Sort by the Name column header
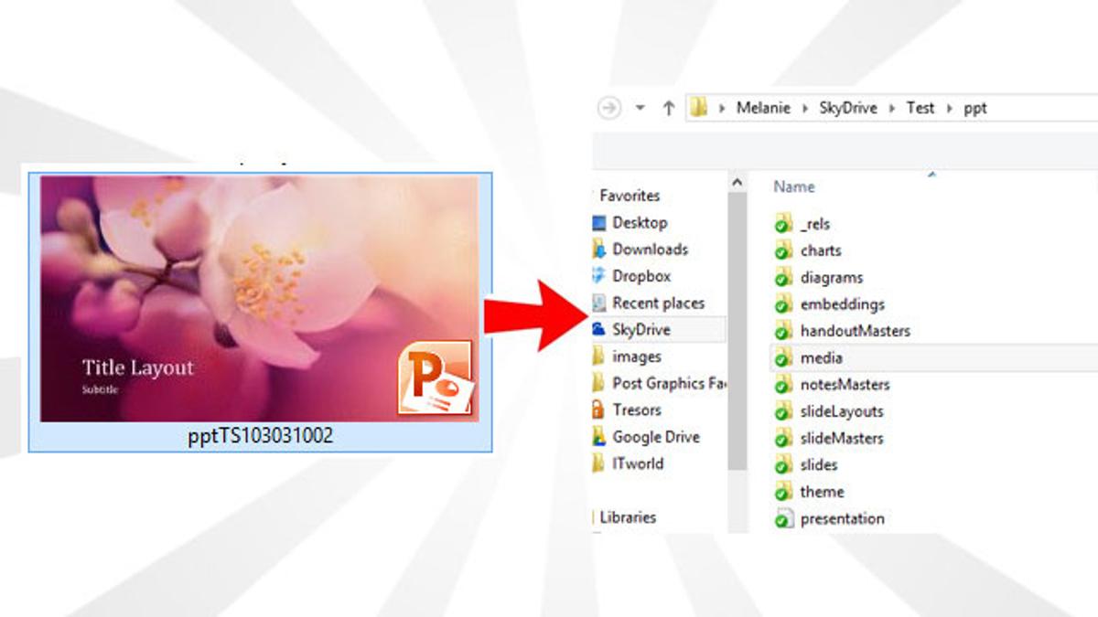This screenshot has width=1098, height=617. pos(794,186)
